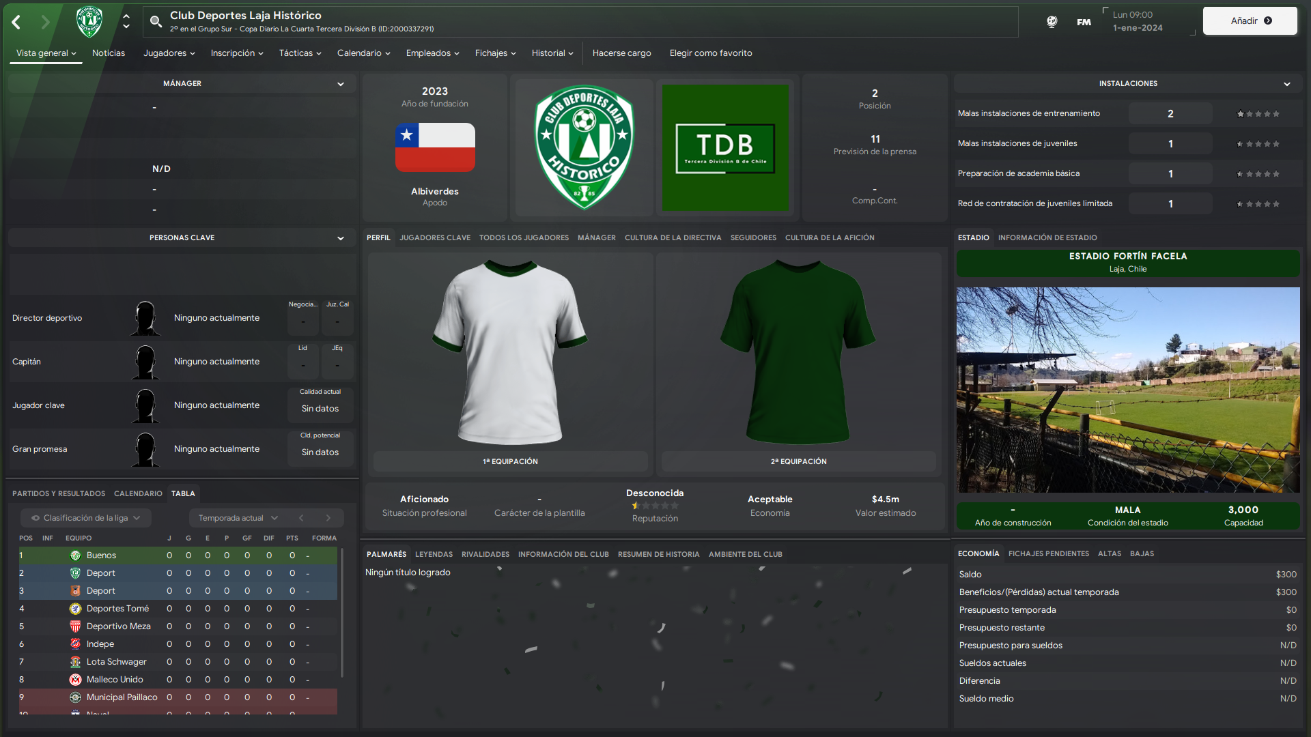Screen dimensions: 1311x737
Task: Open Clasificación de la liga dropdown
Action: [x=86, y=518]
